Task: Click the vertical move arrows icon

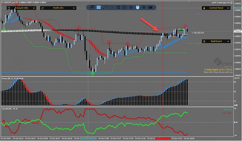Action: [144, 7]
